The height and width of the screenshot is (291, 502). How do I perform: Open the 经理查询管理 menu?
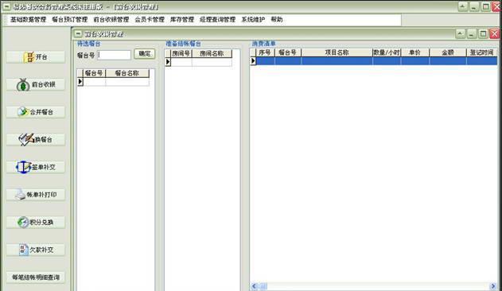(217, 20)
